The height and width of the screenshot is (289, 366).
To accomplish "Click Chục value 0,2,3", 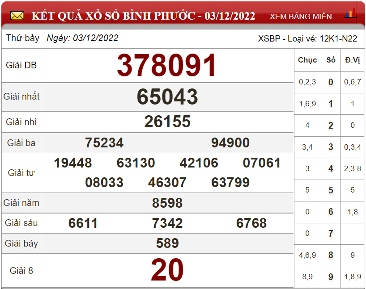I will (x=307, y=82).
